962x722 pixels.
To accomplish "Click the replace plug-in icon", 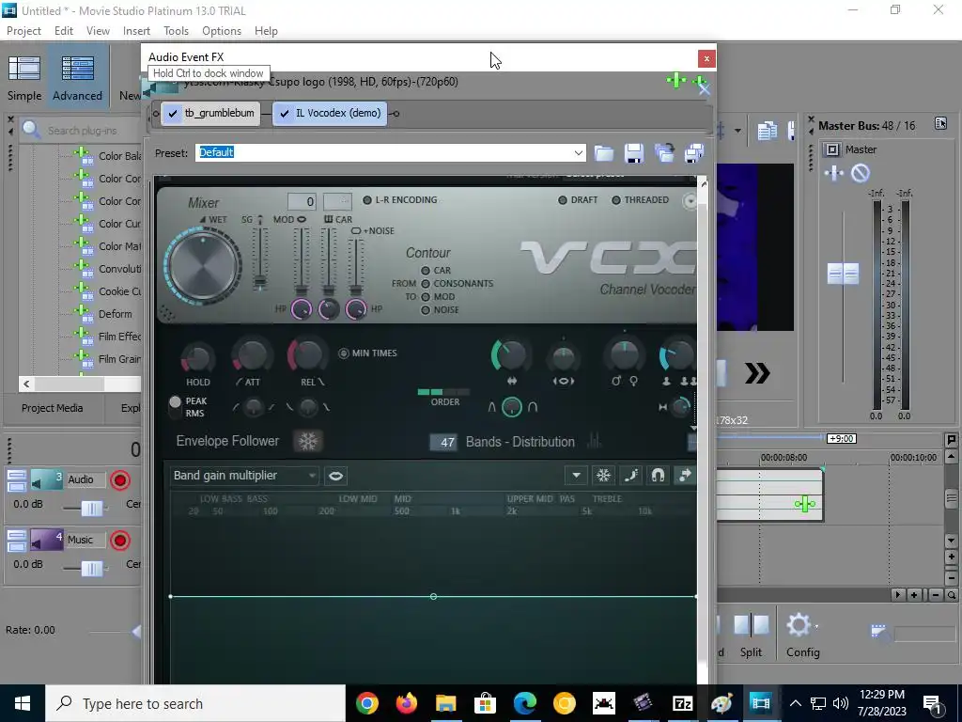I will click(664, 153).
